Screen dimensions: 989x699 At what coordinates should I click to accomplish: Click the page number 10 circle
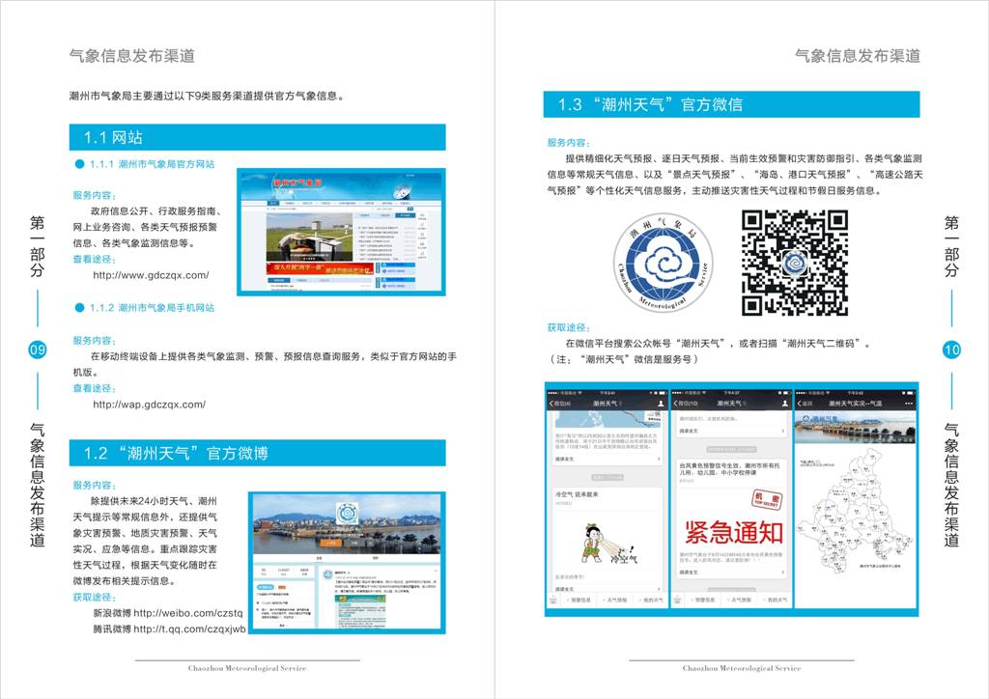[951, 349]
